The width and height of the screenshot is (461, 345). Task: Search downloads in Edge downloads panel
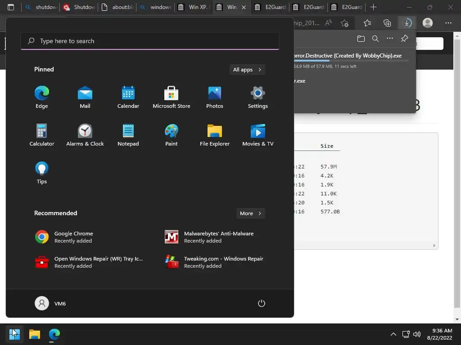(x=375, y=39)
